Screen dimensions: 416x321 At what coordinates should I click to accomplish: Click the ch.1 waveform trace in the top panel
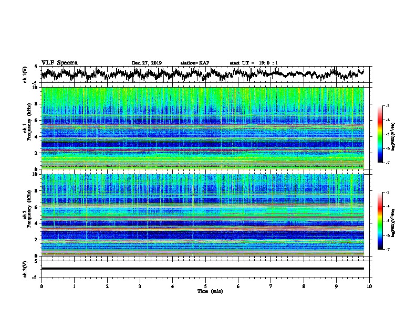(x=203, y=74)
